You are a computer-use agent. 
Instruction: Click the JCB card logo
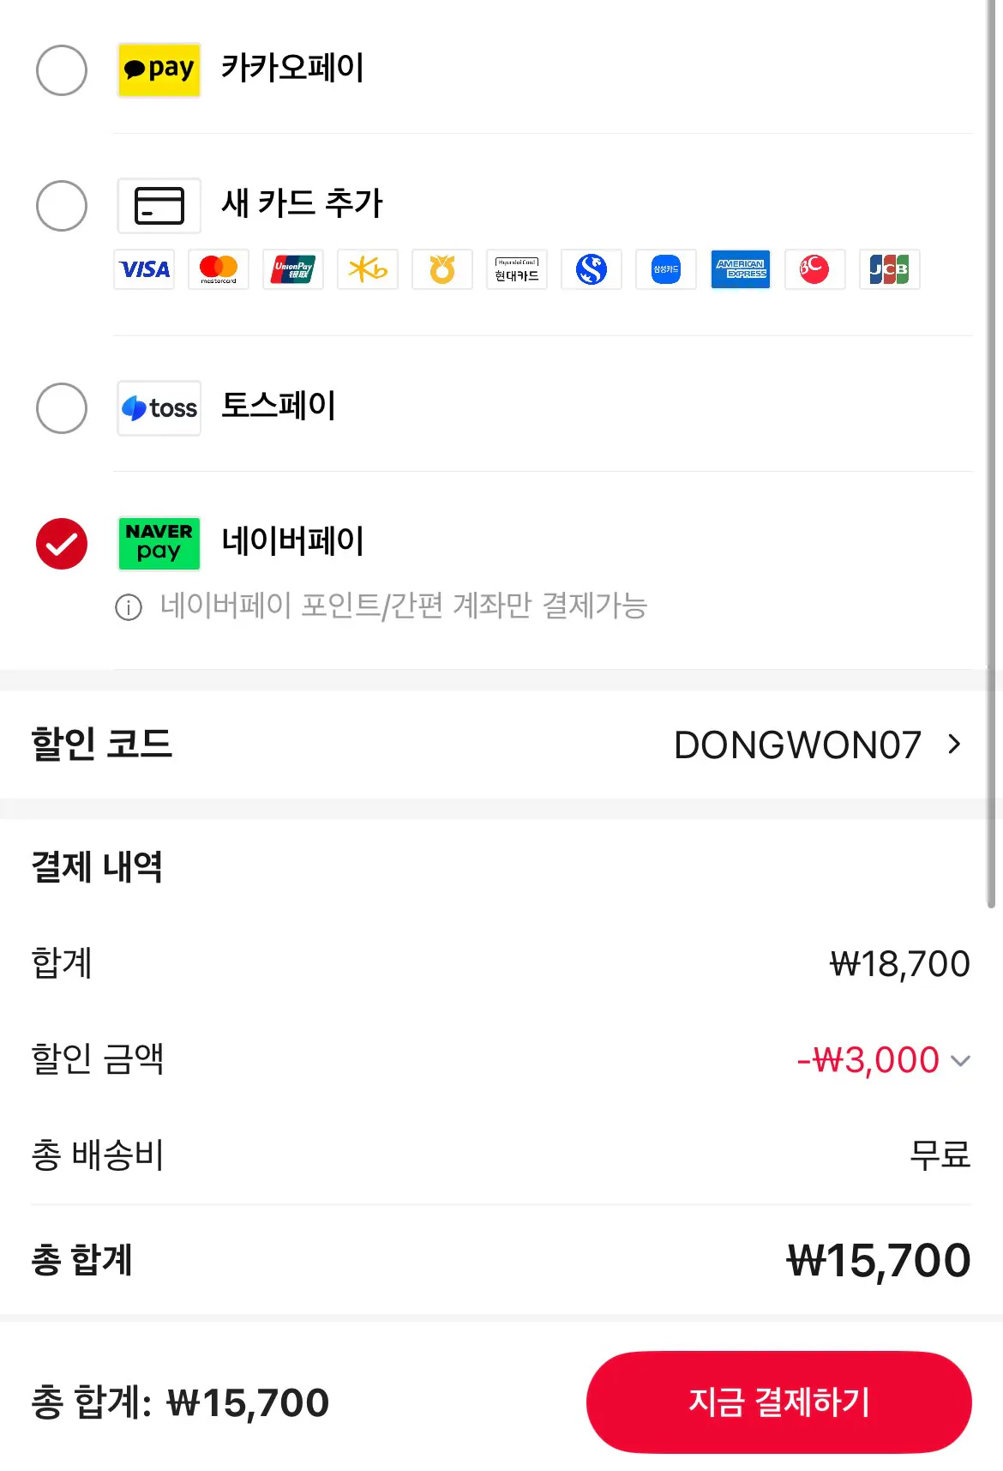tap(890, 269)
